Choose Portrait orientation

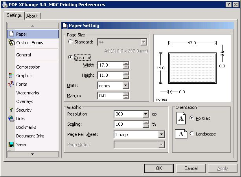click(x=192, y=118)
